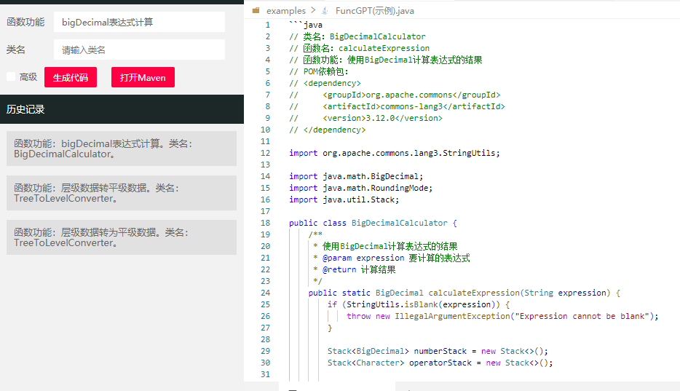This screenshot has height=391, width=680.
Task: Select history entry 层级数据转为平级数据
Action: click(x=122, y=237)
